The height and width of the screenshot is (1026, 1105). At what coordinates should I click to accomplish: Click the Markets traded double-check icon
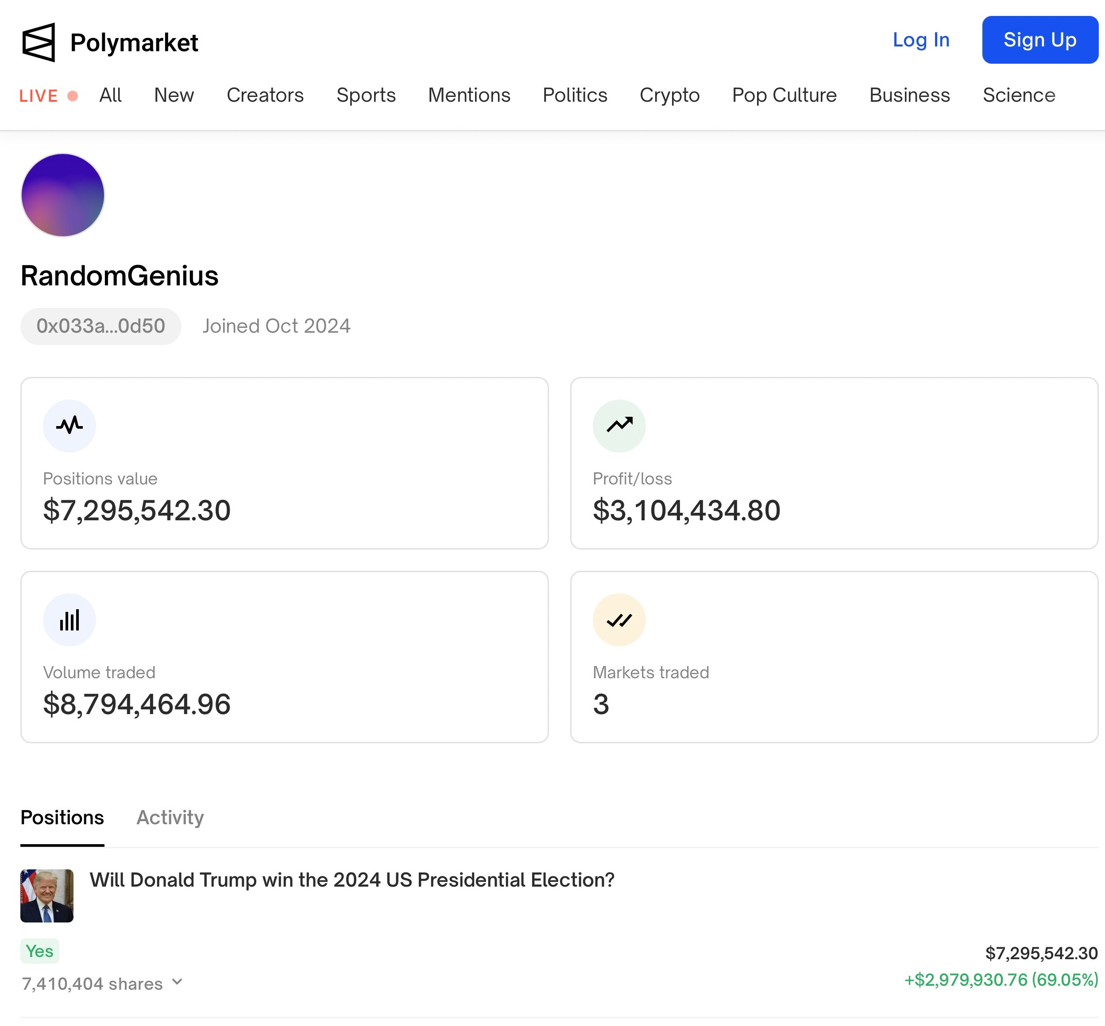pyautogui.click(x=619, y=619)
